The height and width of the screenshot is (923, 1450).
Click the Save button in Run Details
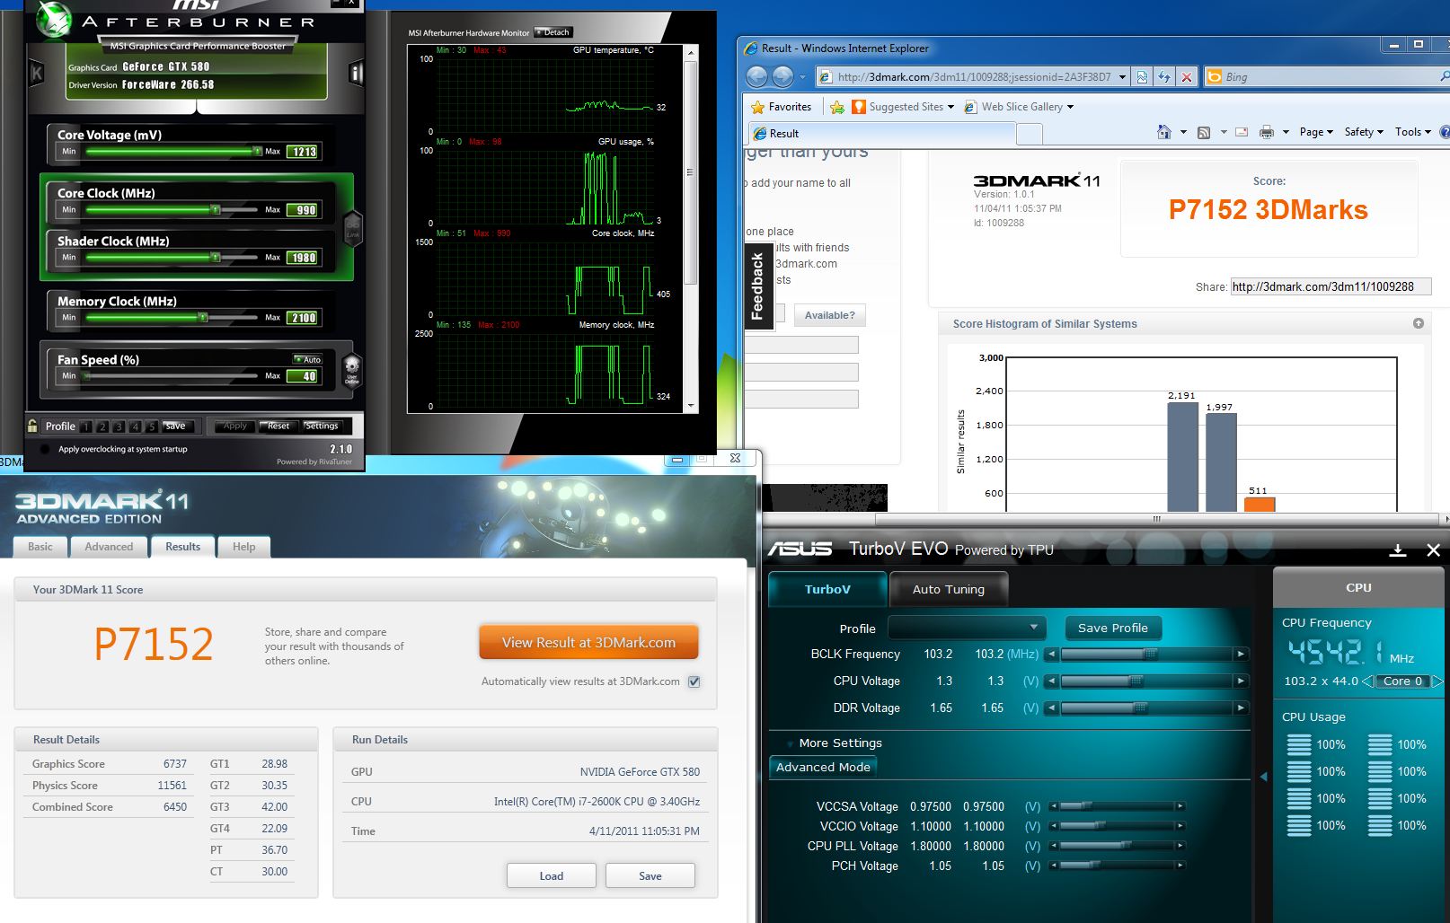[x=650, y=876]
